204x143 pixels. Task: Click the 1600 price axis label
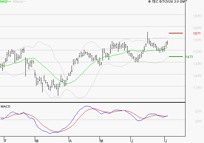[197, 28]
